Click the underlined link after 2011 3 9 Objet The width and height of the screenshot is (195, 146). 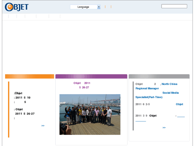[x=181, y=116]
